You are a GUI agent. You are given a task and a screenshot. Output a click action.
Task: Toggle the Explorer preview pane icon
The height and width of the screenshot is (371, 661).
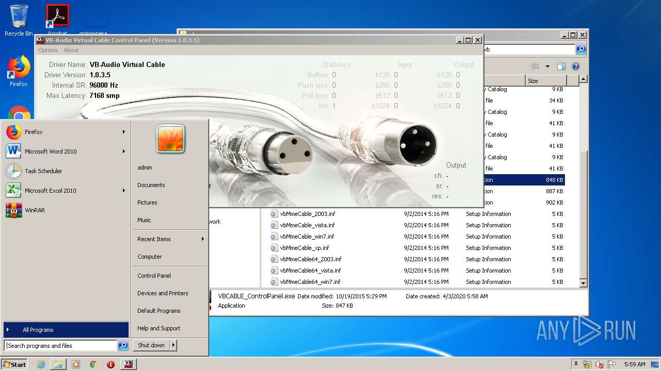pyautogui.click(x=561, y=66)
